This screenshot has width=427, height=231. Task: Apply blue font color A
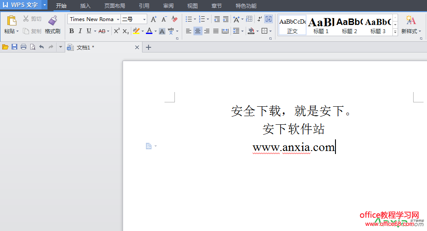(149, 31)
